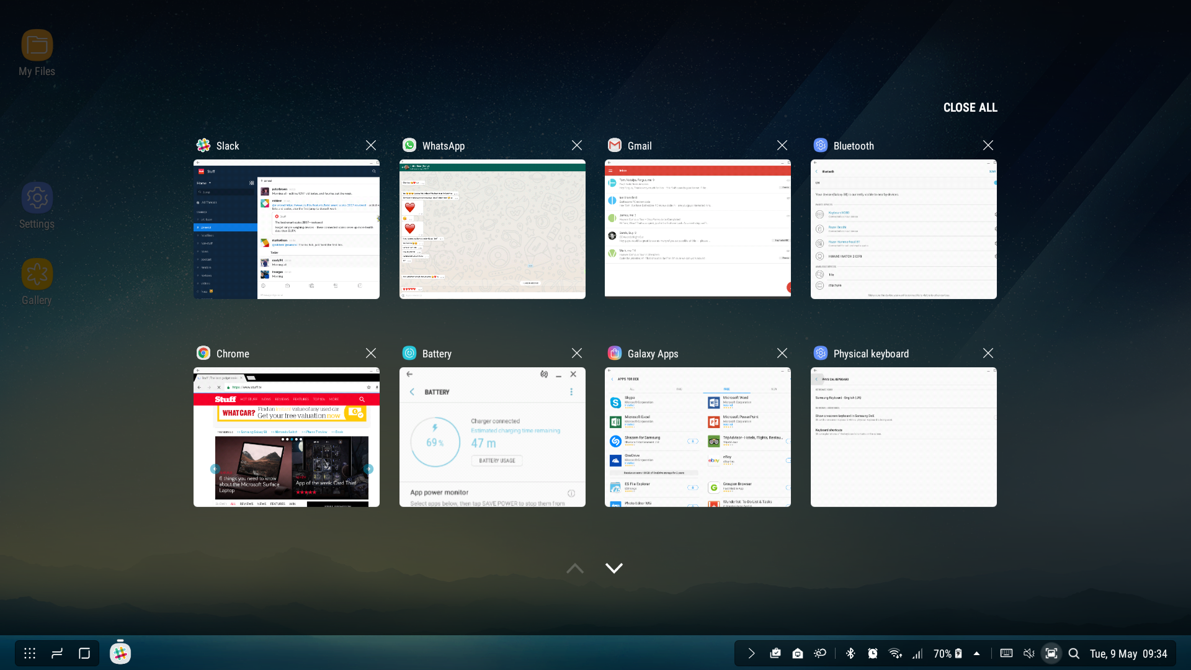Click the Bluetooth status icon

(x=850, y=653)
